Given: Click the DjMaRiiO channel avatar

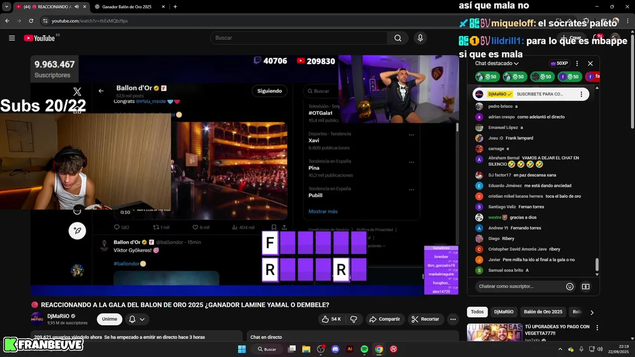Looking at the screenshot, I should click(37, 319).
